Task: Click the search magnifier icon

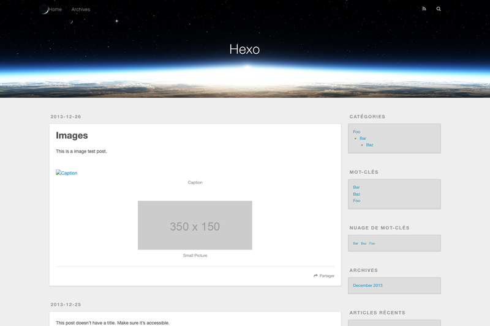Action: [439, 9]
